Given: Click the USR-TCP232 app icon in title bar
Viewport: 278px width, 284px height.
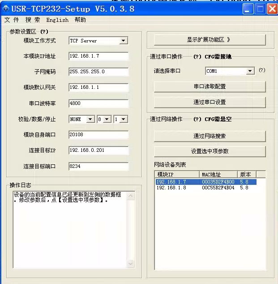Looking at the screenshot, I should (x=6, y=8).
